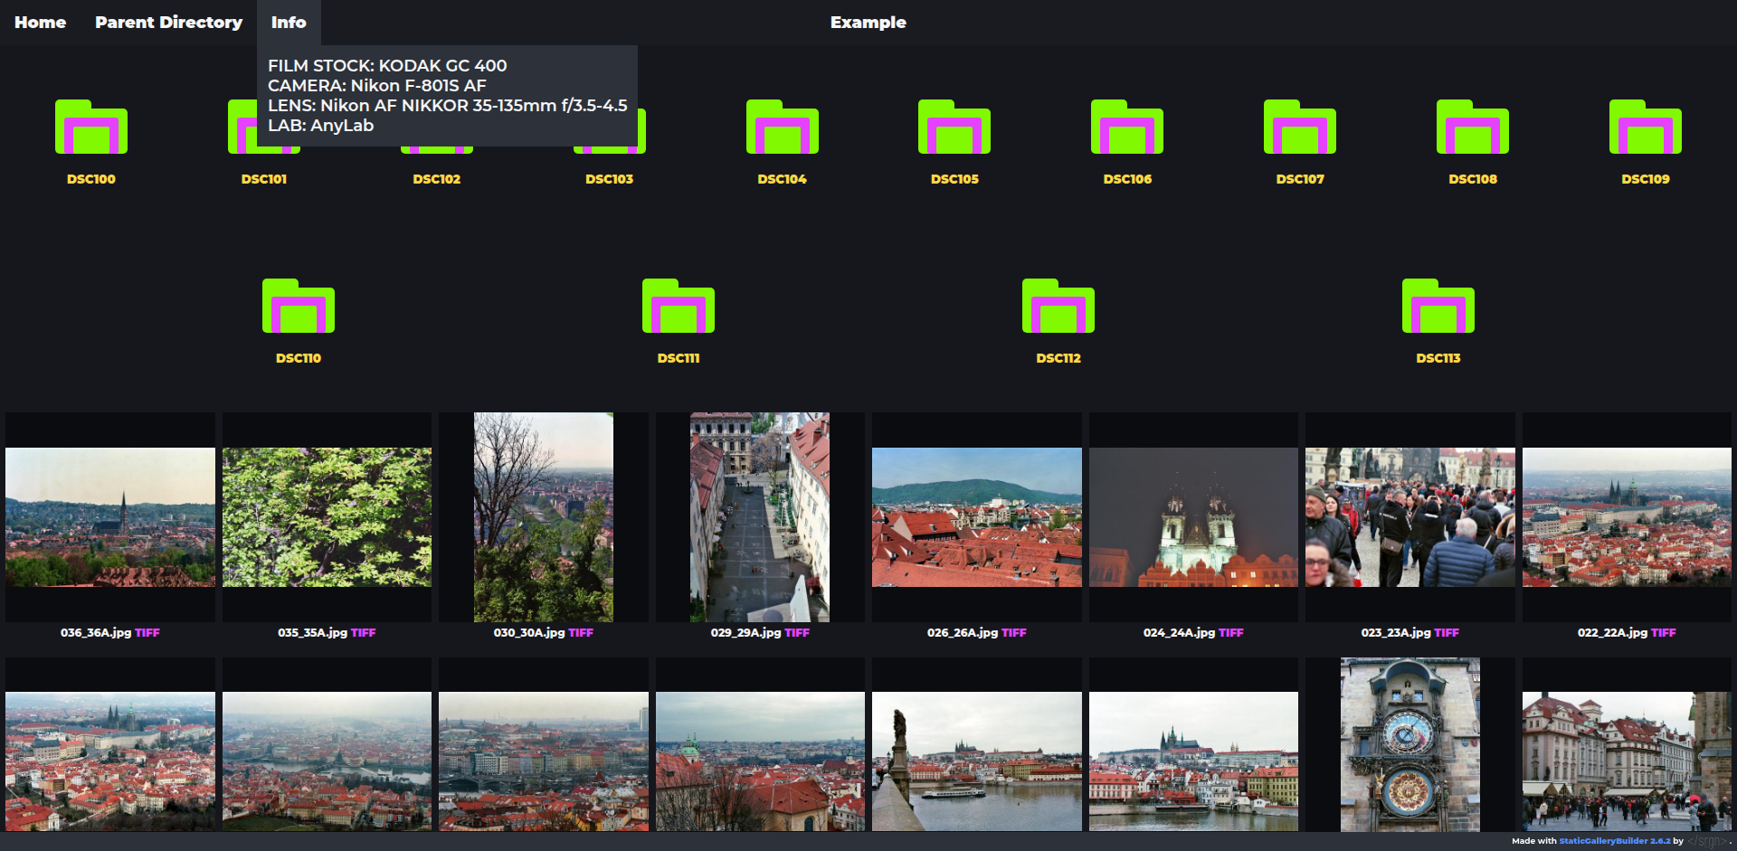The image size is (1737, 851).
Task: Click the StaticGalleryBuilder footer link
Action: (x=1614, y=841)
